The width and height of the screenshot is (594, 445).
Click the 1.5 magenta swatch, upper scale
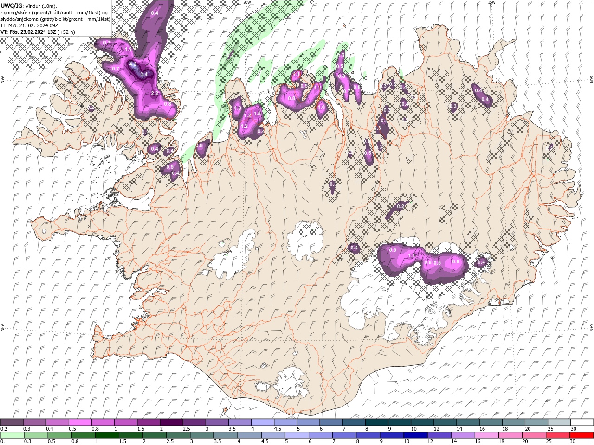(x=148, y=422)
